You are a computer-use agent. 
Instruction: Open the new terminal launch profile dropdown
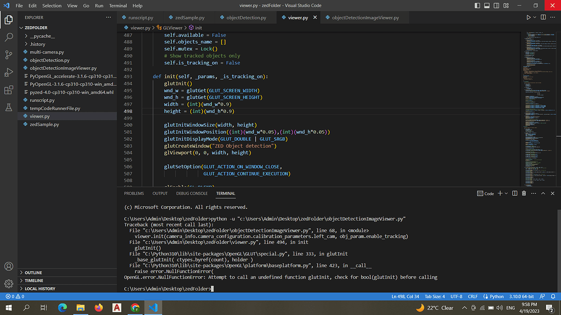click(x=506, y=193)
